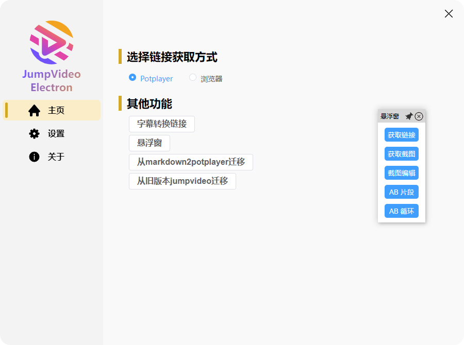Choose the 浏览器 radio option
Screen dimensions: 464x345
tap(193, 78)
